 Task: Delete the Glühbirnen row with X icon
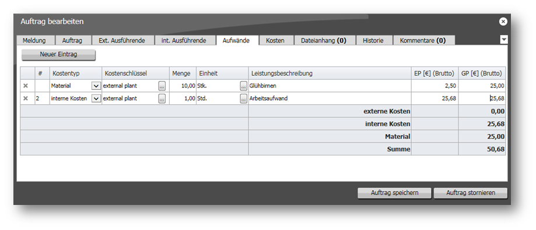pyautogui.click(x=25, y=86)
